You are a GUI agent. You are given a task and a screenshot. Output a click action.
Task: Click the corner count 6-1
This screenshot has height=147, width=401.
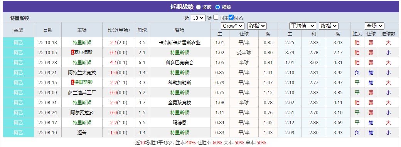click(142, 62)
